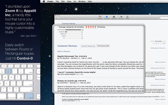Click the "59 Ratings" text

(101, 27)
